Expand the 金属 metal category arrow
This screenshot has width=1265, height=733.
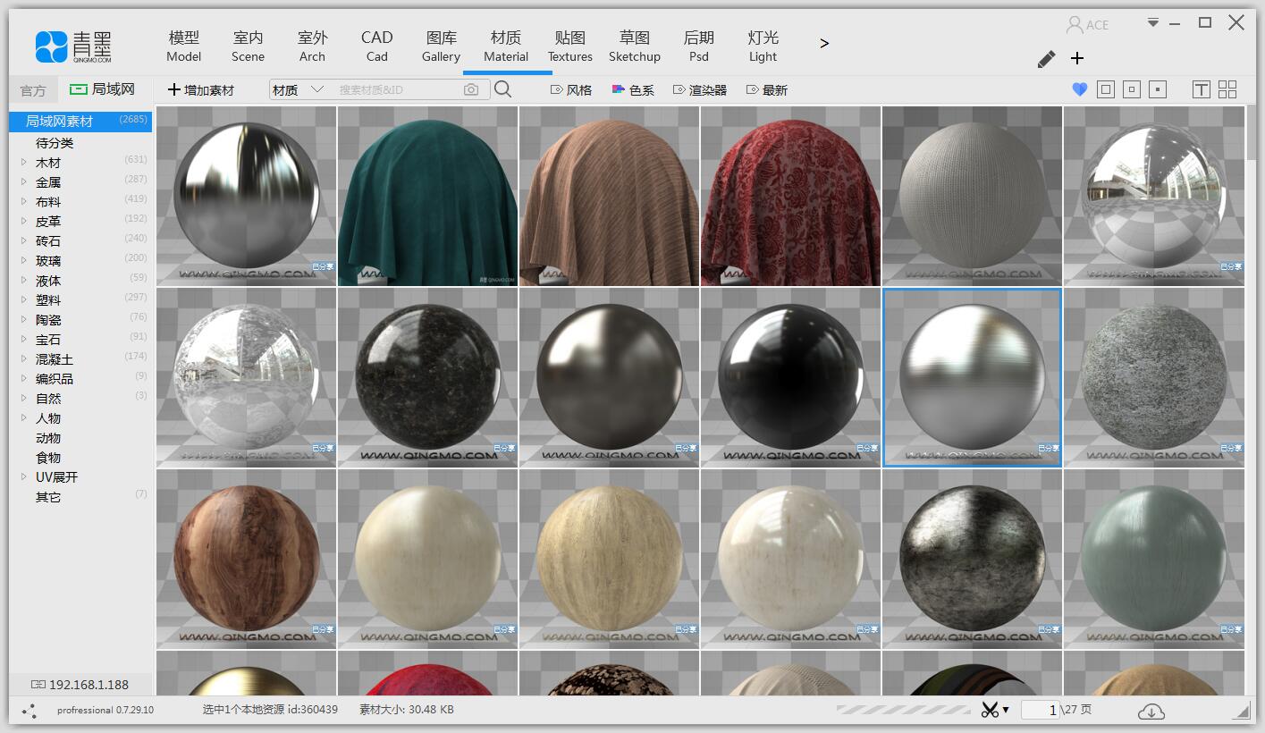click(x=24, y=182)
